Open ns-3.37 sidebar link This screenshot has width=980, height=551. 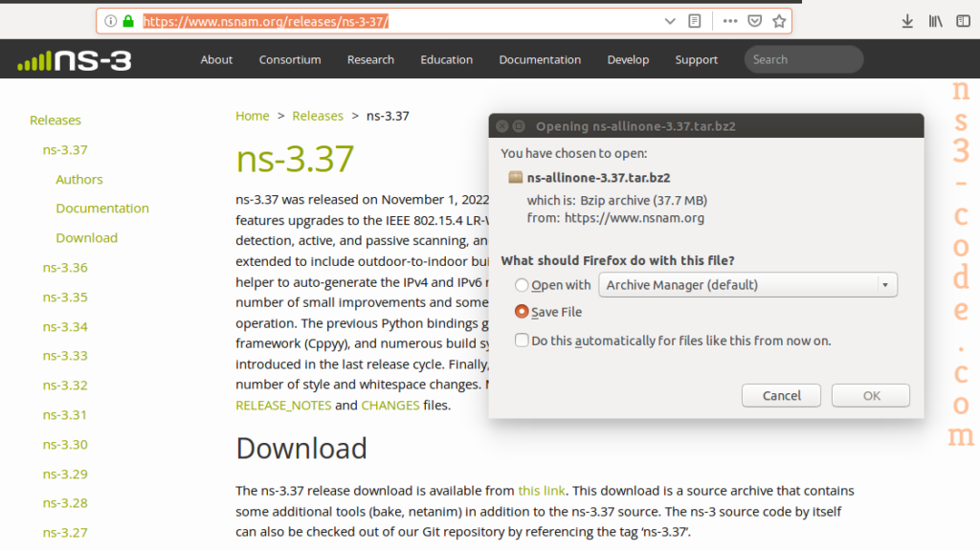65,150
